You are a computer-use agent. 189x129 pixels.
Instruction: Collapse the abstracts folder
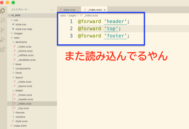tap(21, 42)
